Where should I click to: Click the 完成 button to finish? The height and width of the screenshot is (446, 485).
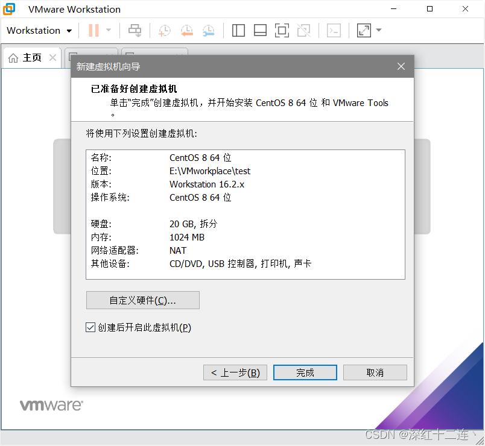[305, 372]
